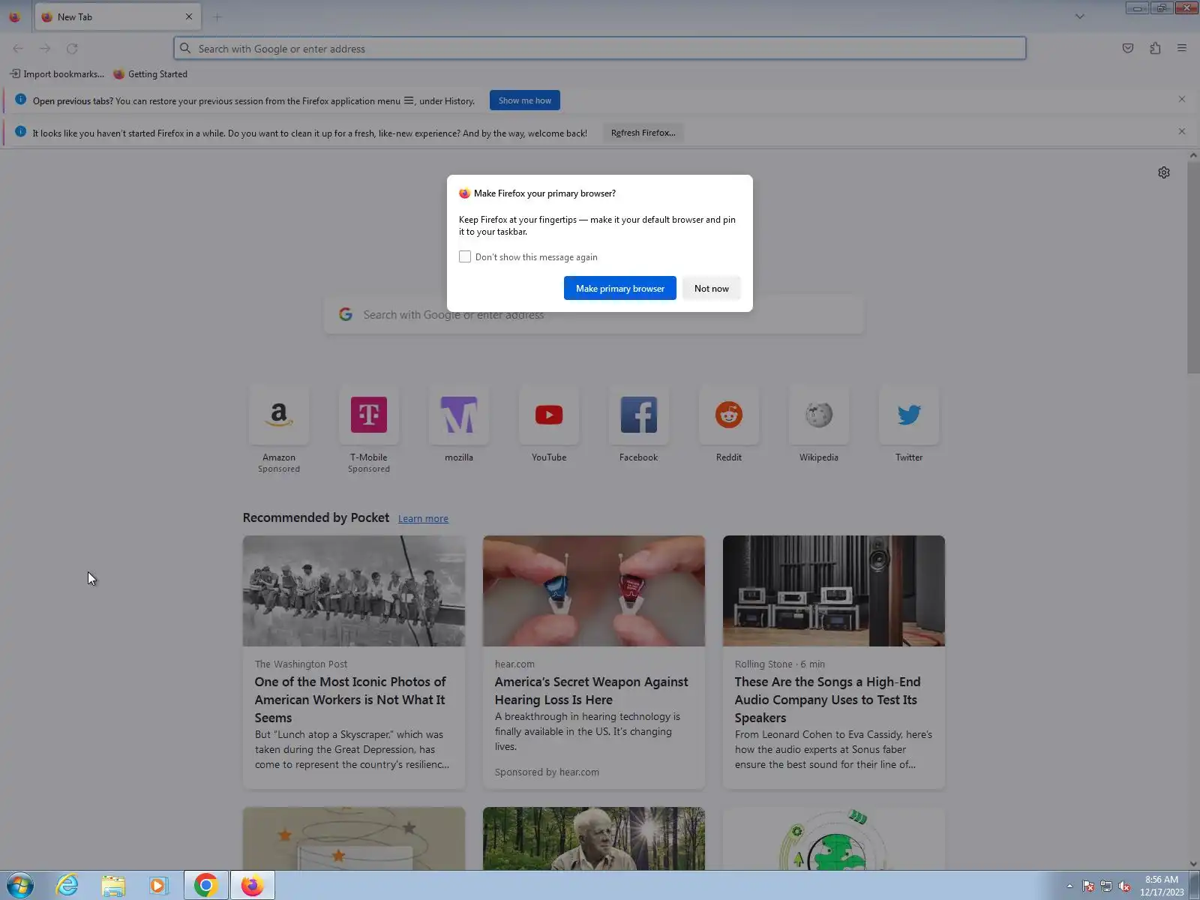Open the YouTube shortcut tile
The image size is (1200, 900).
549,424
